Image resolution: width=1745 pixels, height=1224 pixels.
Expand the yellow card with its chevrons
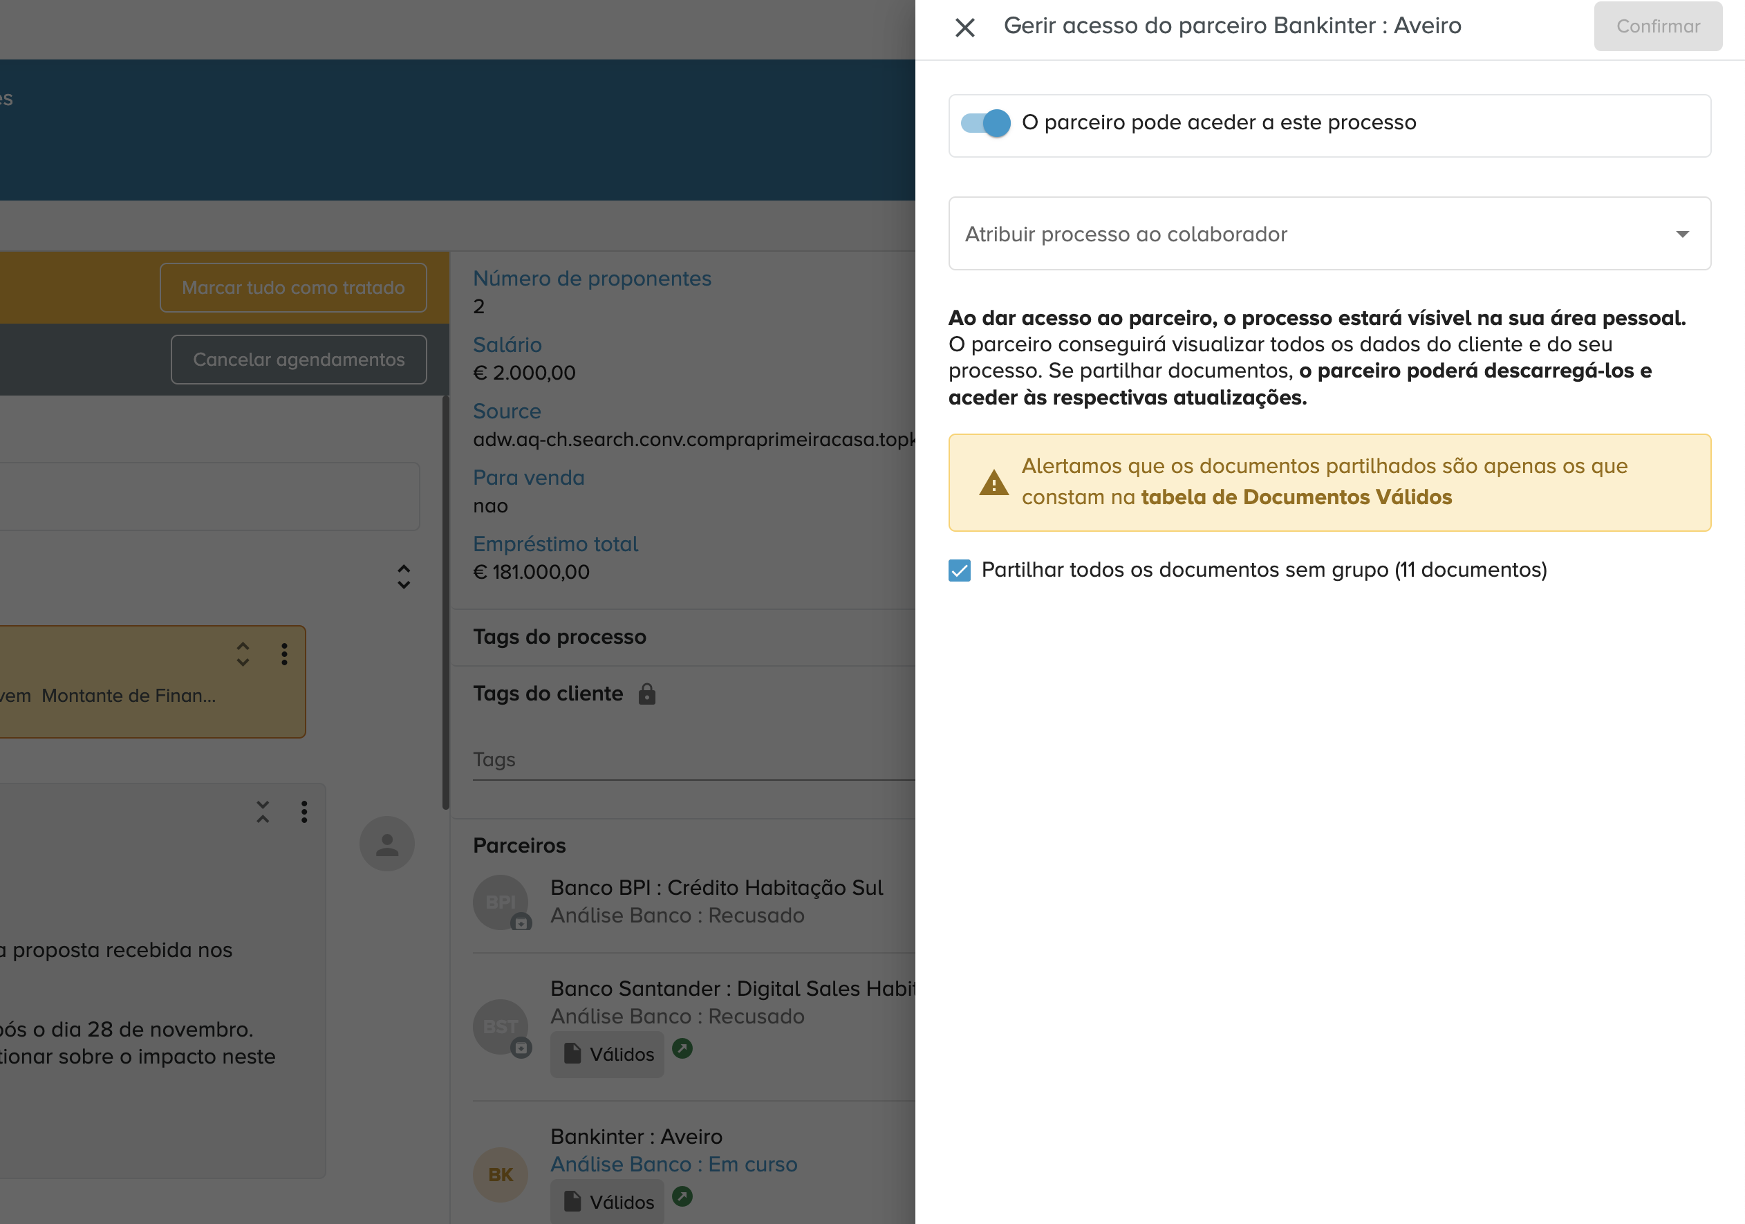coord(243,655)
